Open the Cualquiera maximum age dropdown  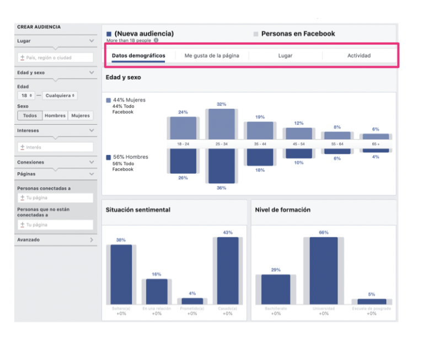pos(60,95)
